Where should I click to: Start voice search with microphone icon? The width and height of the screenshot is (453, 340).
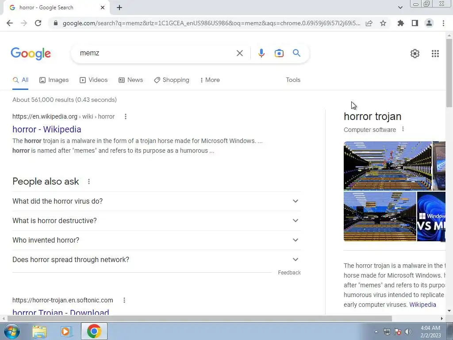click(x=261, y=53)
